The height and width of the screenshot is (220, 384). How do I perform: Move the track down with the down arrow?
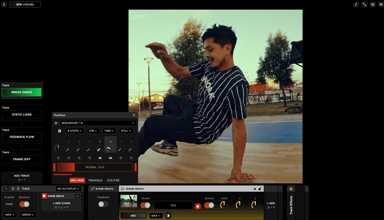(18, 189)
